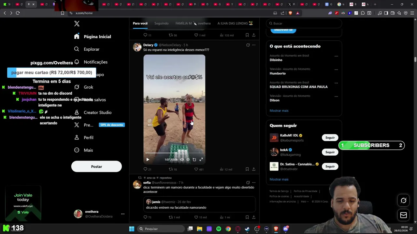Repost the Delary post showing 18 reposts
The width and height of the screenshot is (417, 234).
[173, 169]
